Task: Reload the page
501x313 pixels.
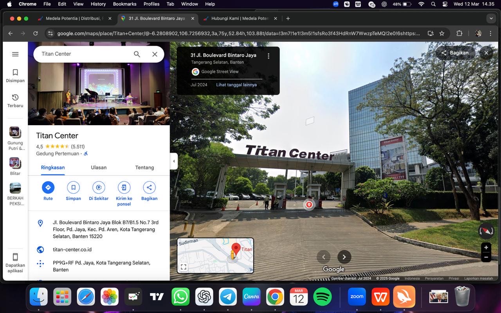Action: [x=36, y=33]
